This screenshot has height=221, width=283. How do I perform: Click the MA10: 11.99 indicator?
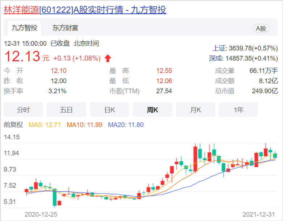click(84, 125)
